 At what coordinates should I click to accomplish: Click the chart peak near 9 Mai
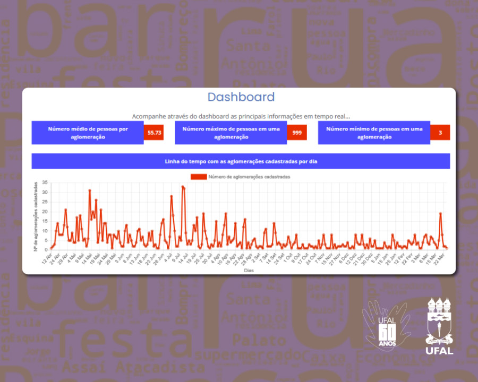point(90,190)
